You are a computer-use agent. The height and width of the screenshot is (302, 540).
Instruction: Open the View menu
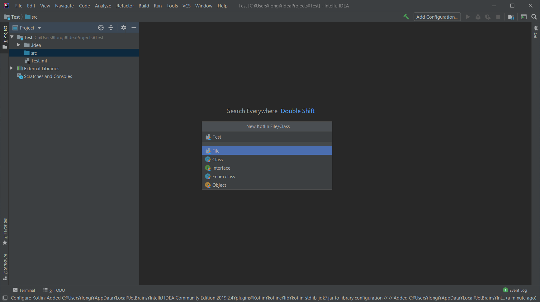pos(45,6)
